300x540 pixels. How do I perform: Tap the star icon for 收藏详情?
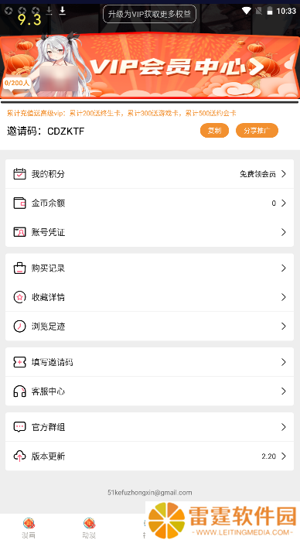[x=19, y=297]
